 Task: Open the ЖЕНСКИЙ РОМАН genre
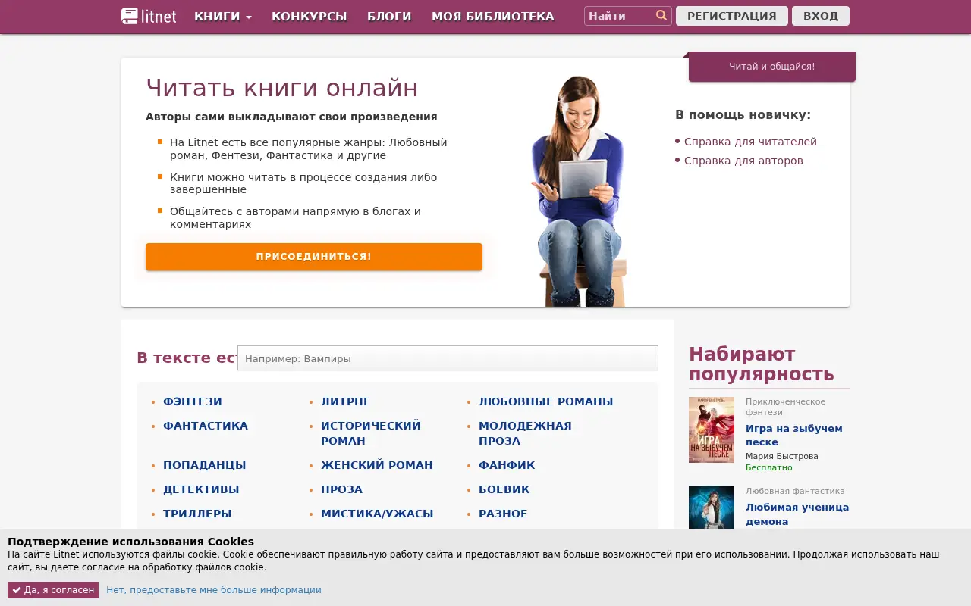point(377,465)
